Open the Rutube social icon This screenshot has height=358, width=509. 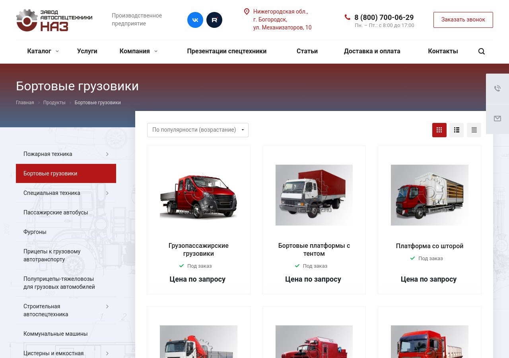pos(214,20)
